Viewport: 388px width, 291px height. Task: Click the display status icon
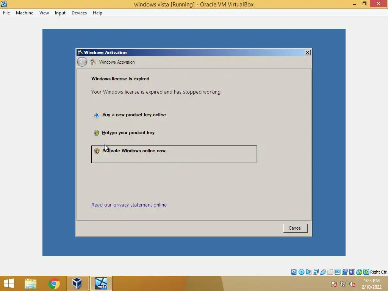337,272
